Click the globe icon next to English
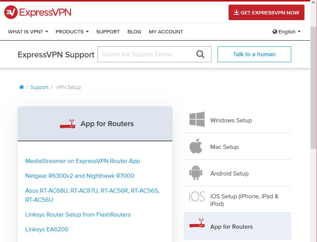This screenshot has width=317, height=242. pos(274,32)
